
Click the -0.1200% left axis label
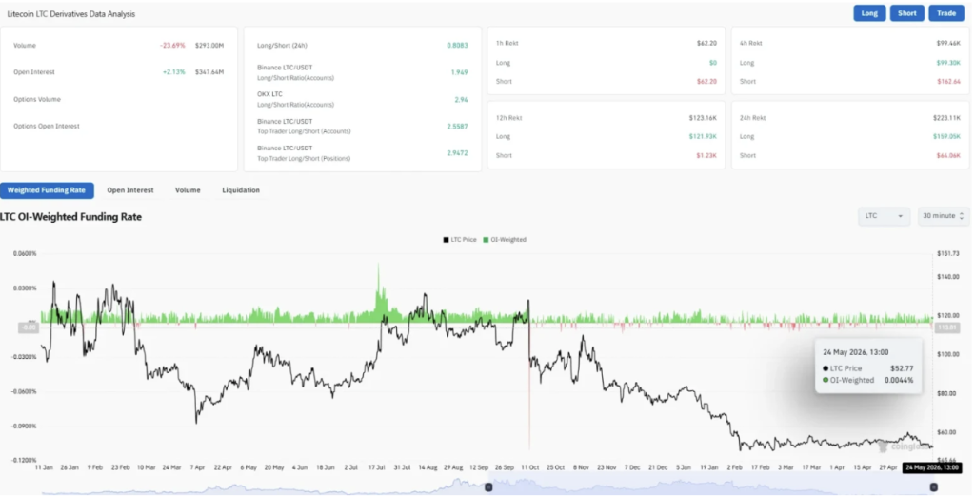[x=24, y=461]
